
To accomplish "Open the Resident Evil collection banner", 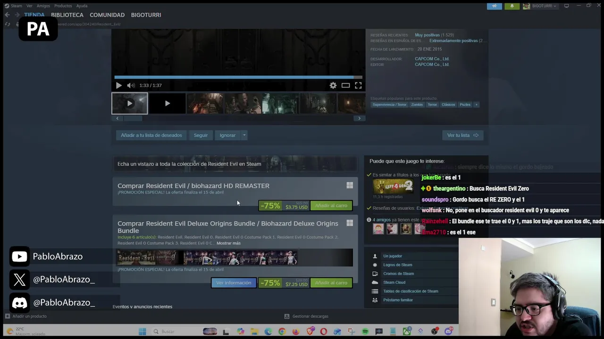I will [x=235, y=164].
